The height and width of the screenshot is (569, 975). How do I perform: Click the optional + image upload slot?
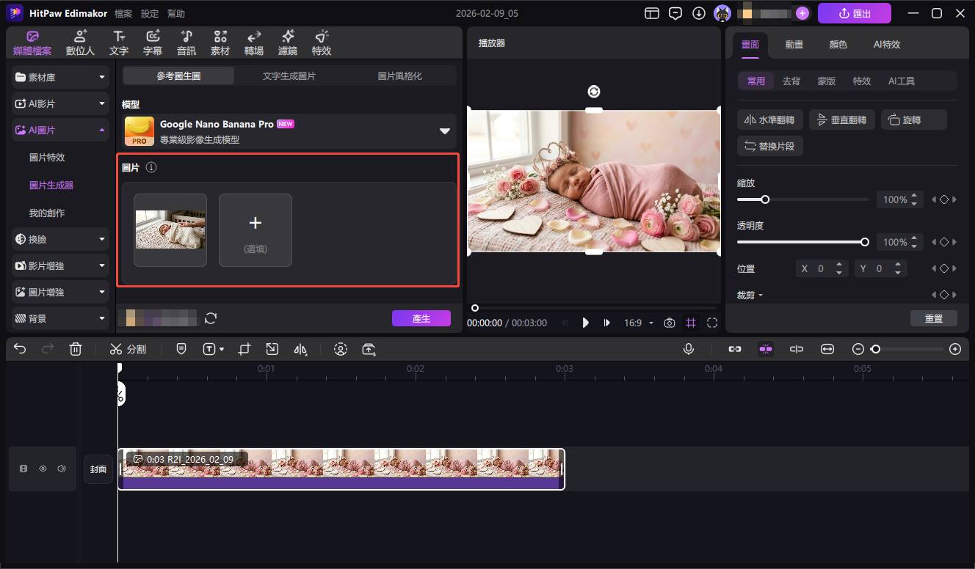(x=255, y=230)
